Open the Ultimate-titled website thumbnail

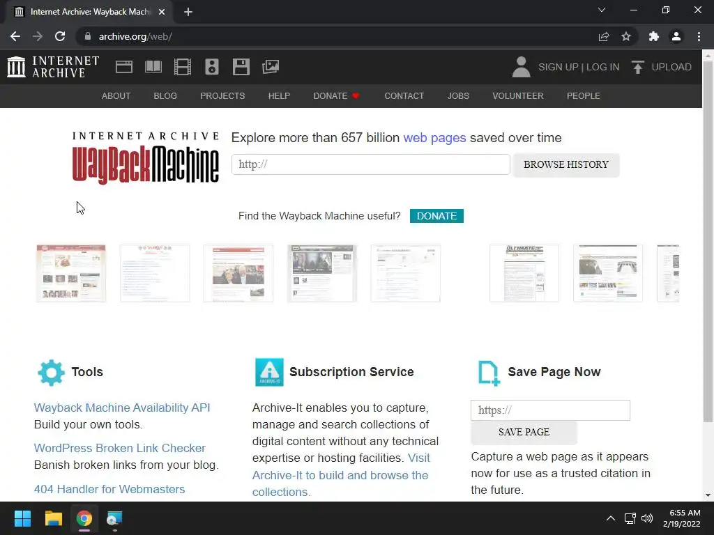[524, 273]
